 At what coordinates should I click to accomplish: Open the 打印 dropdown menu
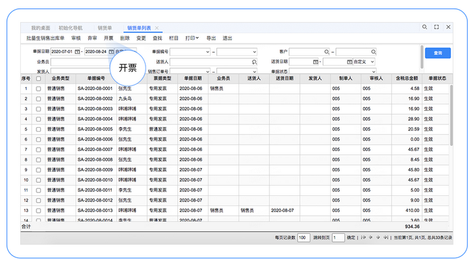coord(192,38)
